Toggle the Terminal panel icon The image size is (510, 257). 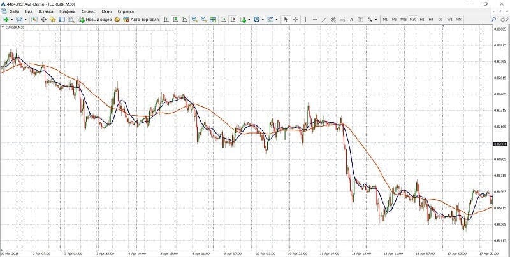(61, 20)
